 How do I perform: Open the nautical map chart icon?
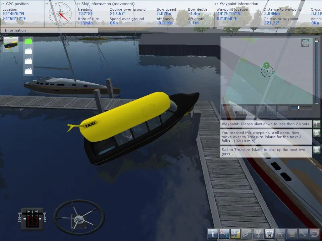click(x=236, y=233)
